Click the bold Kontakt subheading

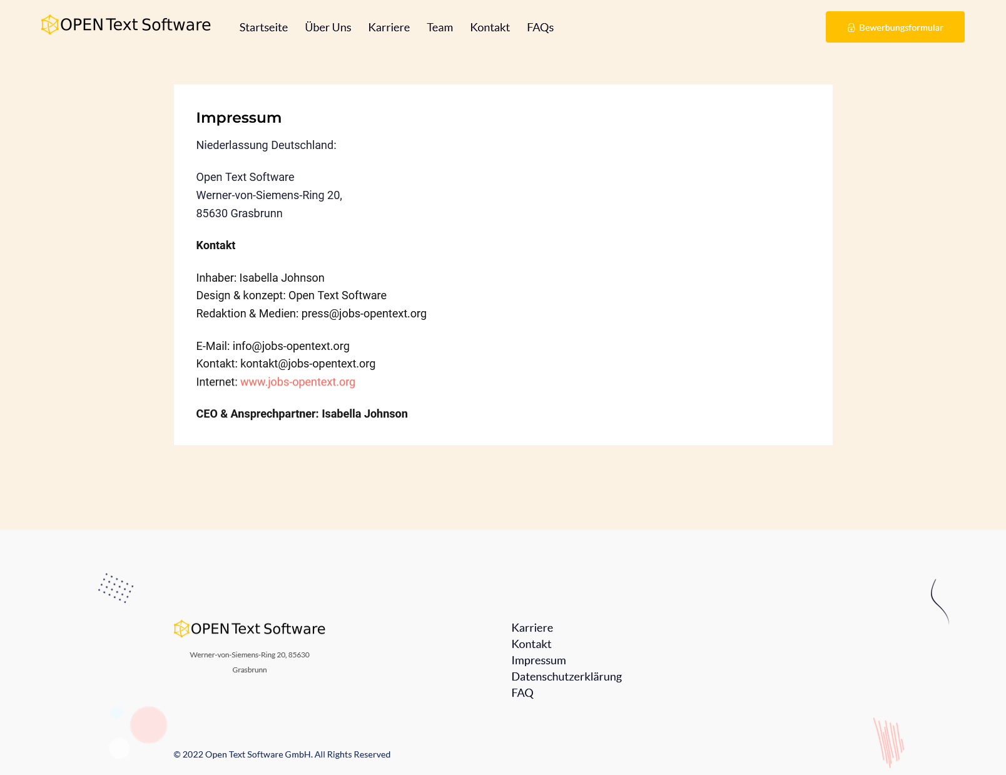click(x=216, y=245)
